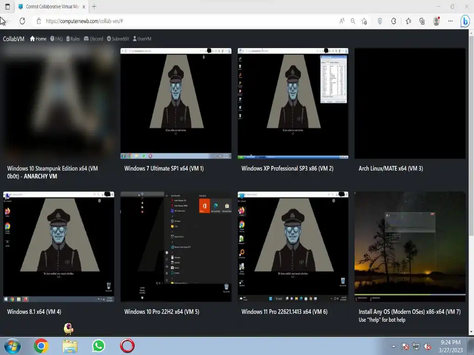Open the tracking prevention shield icon

[380, 21]
